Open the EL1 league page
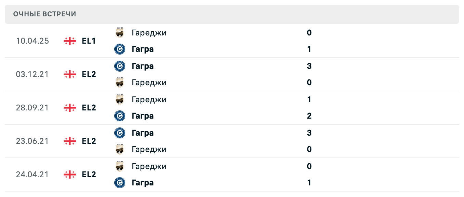The height and width of the screenshot is (197, 464). click(x=89, y=41)
